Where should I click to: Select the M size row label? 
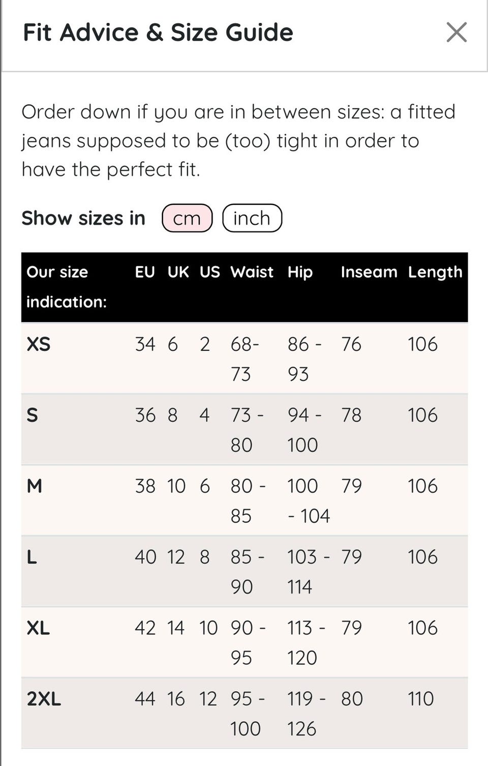pos(34,486)
